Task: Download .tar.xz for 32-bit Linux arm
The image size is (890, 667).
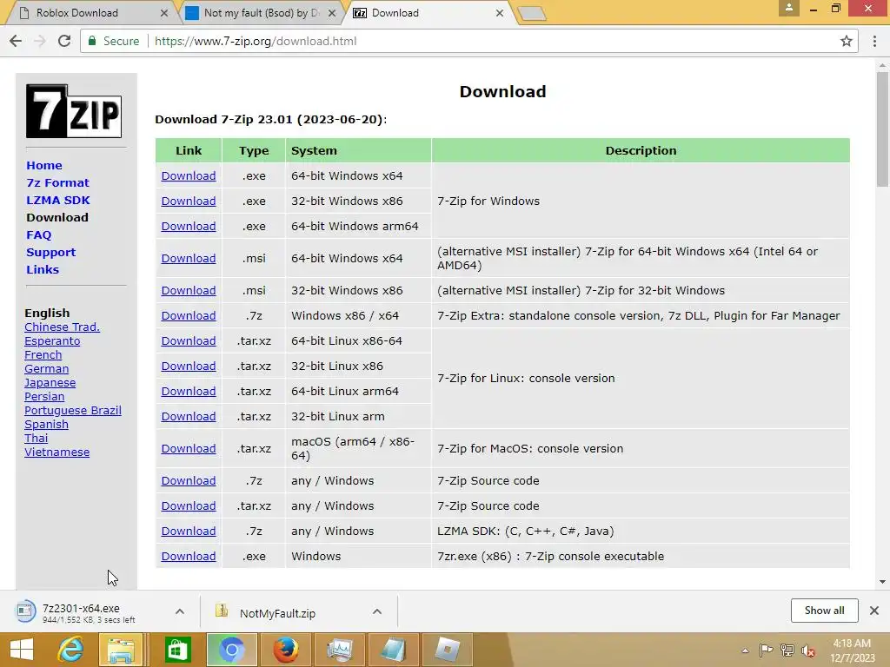Action: tap(189, 416)
